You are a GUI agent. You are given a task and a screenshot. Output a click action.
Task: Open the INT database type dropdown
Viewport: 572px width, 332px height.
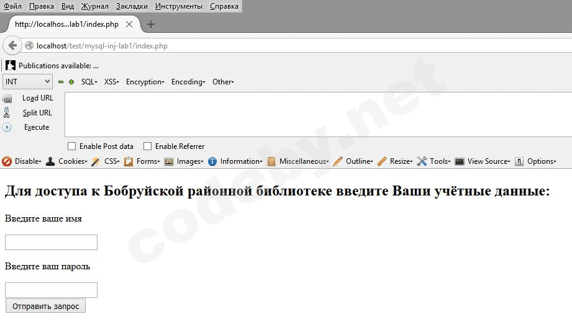click(27, 82)
